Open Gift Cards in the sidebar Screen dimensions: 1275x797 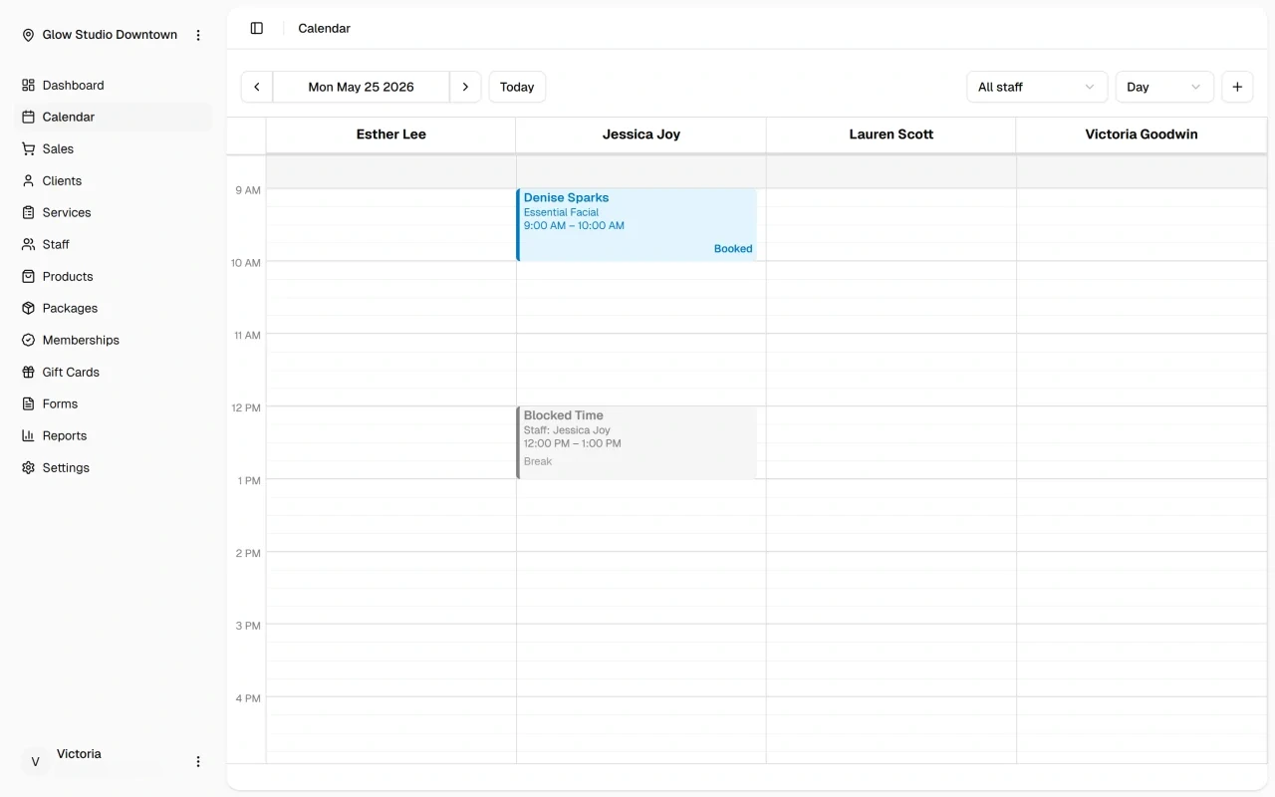pos(116,373)
